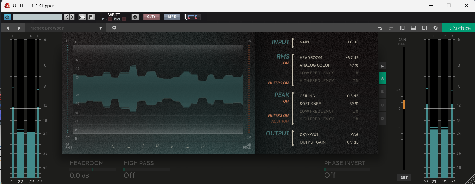475x184 pixels.
Task: Select setting slot B
Action: pos(382,92)
